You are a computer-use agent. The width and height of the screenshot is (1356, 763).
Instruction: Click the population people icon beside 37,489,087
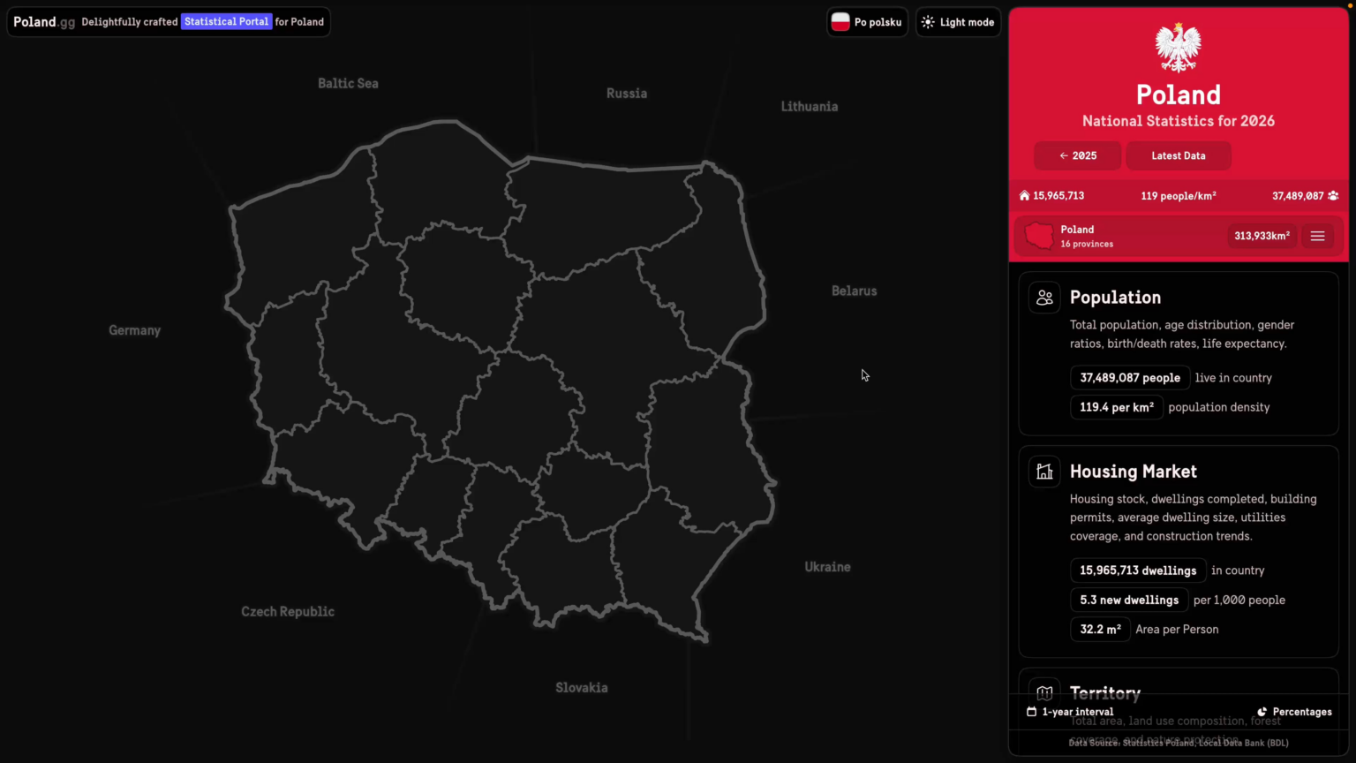point(1334,195)
